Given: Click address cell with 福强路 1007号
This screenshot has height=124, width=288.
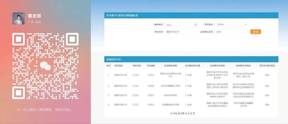Looking at the screenshot, I should [x=243, y=105].
